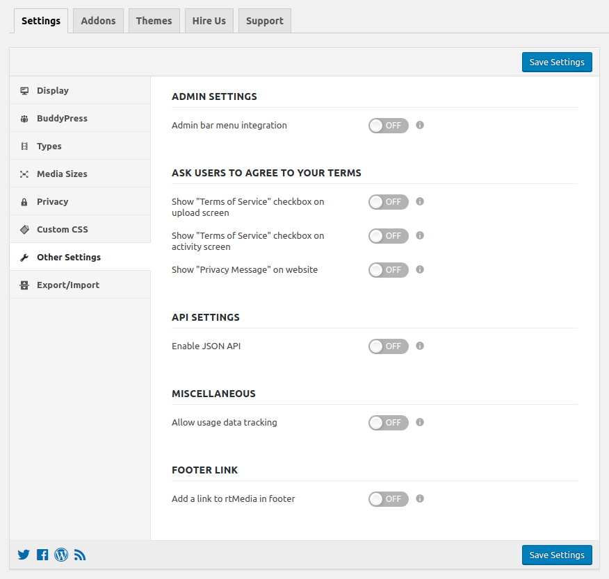Click info icon for usage data tracking

tap(420, 422)
